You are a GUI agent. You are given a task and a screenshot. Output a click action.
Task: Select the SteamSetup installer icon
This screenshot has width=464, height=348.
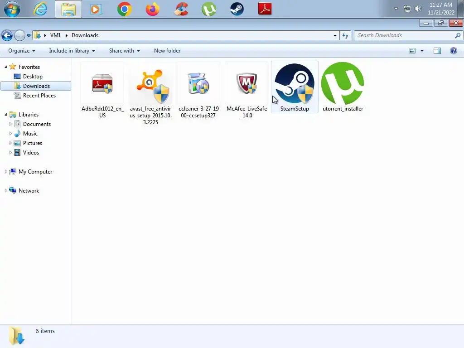295,83
